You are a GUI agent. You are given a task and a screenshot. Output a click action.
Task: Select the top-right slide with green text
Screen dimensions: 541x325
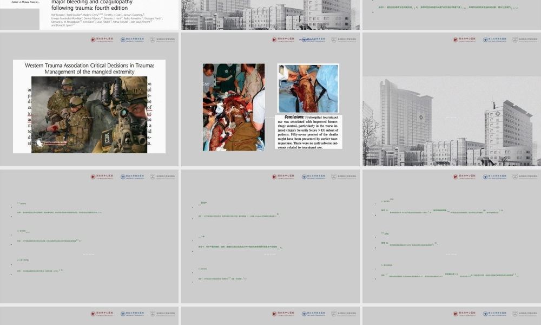451,14
